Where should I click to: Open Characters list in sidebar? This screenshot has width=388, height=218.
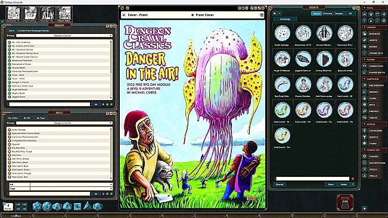(374, 66)
